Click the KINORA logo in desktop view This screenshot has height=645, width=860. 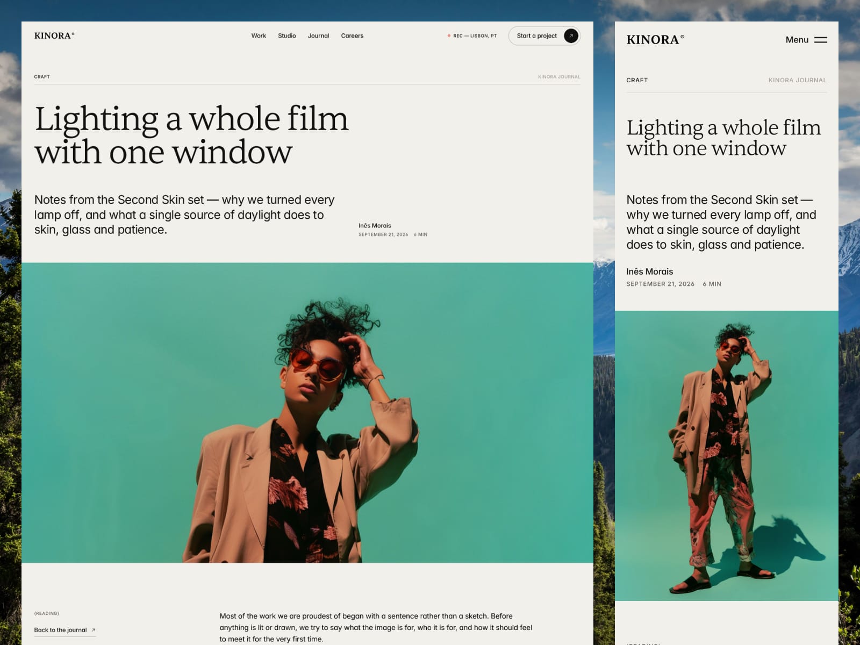point(54,35)
